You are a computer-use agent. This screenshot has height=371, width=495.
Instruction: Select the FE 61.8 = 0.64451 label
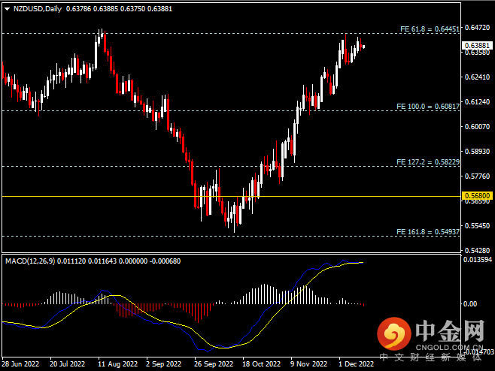pos(429,29)
